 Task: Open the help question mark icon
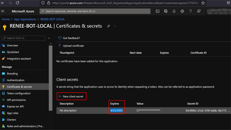tap(191, 11)
